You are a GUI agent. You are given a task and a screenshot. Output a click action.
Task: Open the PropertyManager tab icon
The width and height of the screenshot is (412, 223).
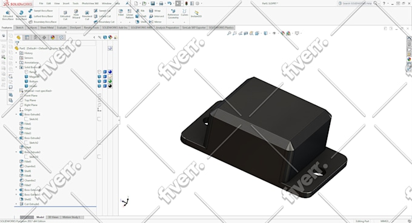pos(27,38)
